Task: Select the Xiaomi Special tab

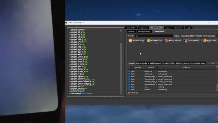Action: pos(156,28)
